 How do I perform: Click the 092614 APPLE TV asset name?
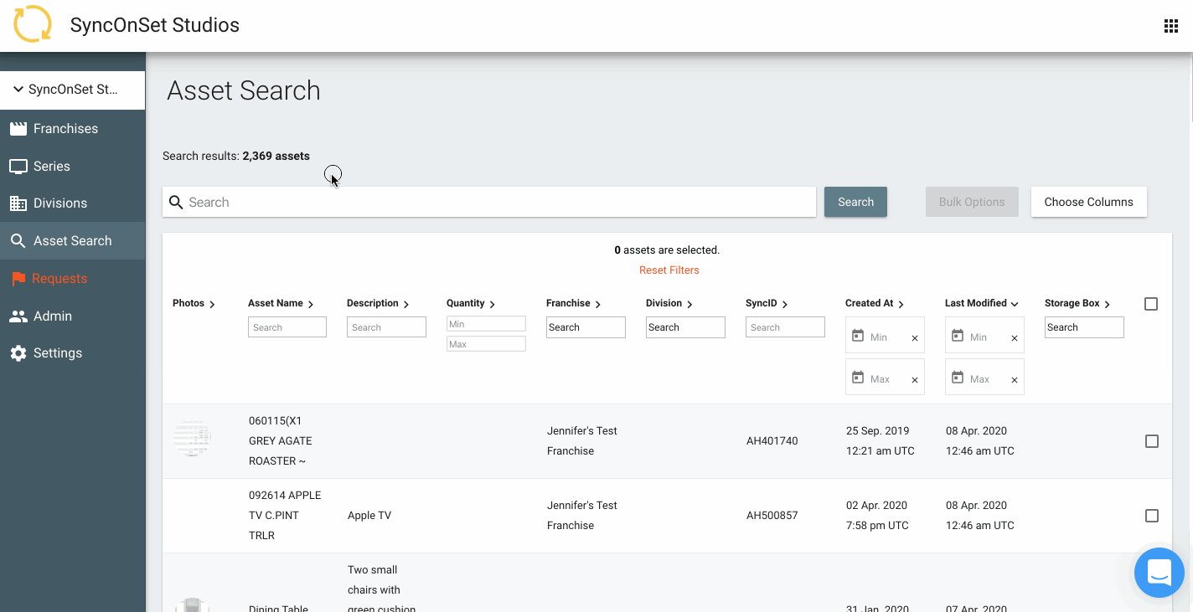point(285,516)
